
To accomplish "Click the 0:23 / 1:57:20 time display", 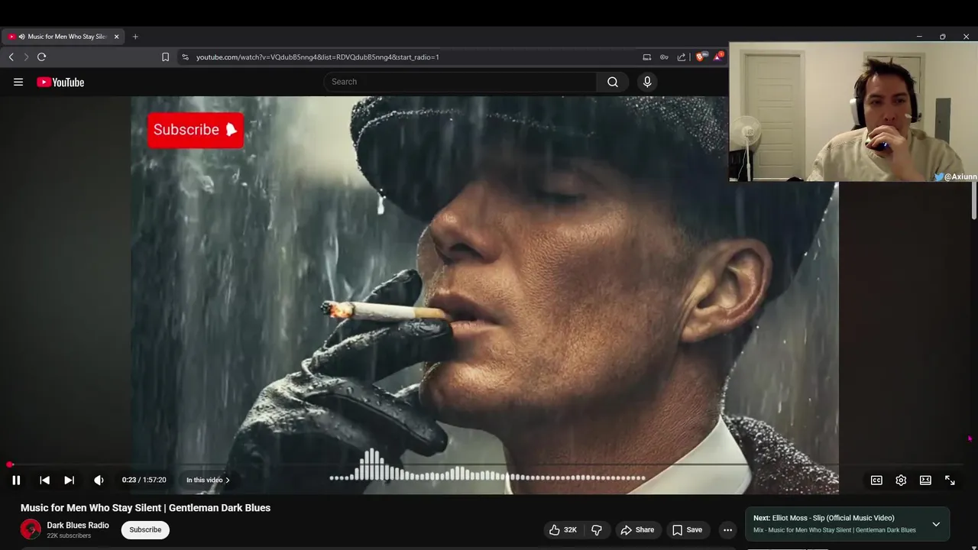I will coord(144,480).
